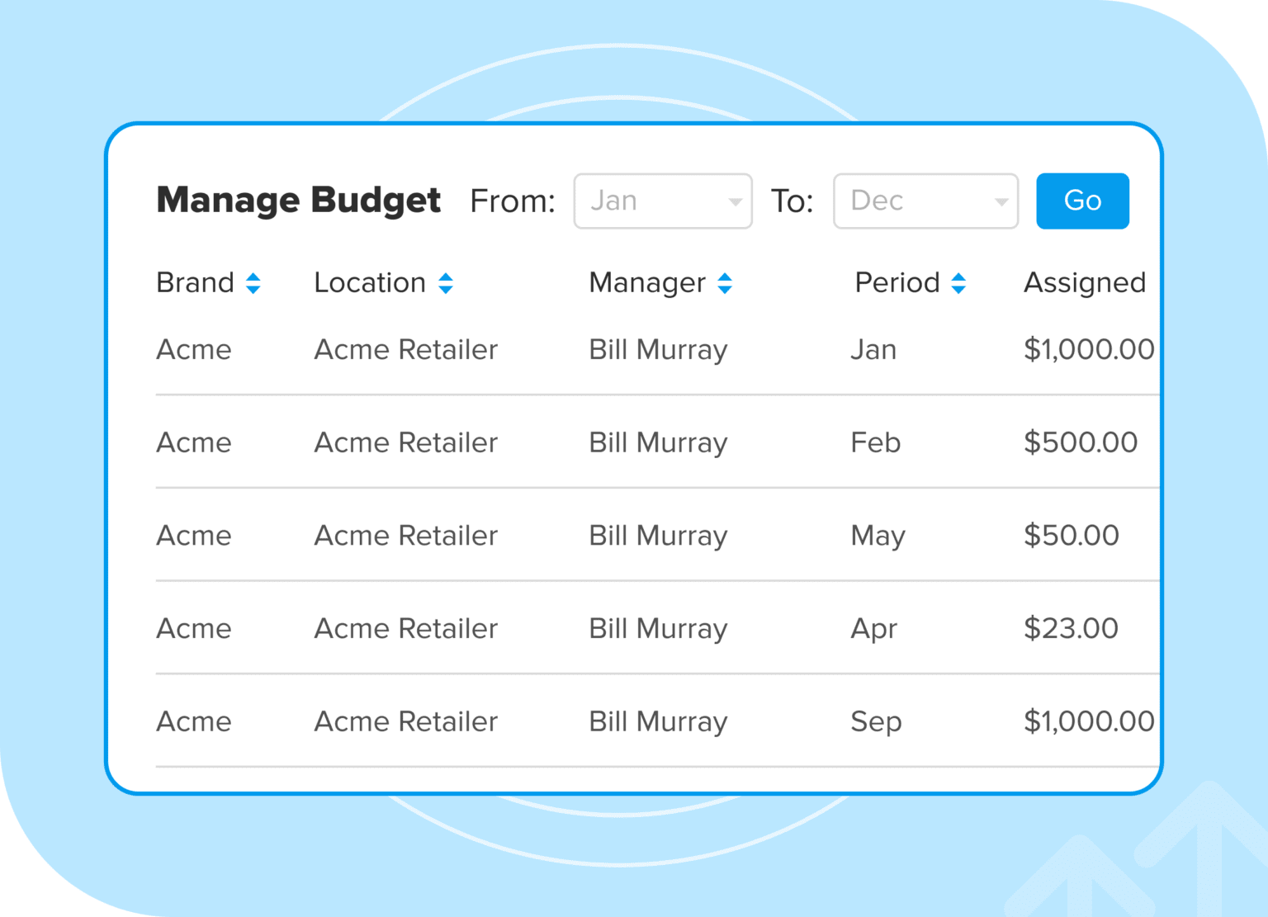Click Bill Murray in the May row
This screenshot has height=917, width=1268.
click(658, 536)
